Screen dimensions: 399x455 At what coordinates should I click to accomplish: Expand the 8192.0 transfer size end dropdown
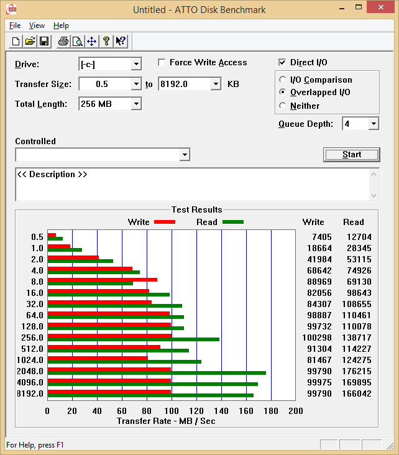(216, 84)
